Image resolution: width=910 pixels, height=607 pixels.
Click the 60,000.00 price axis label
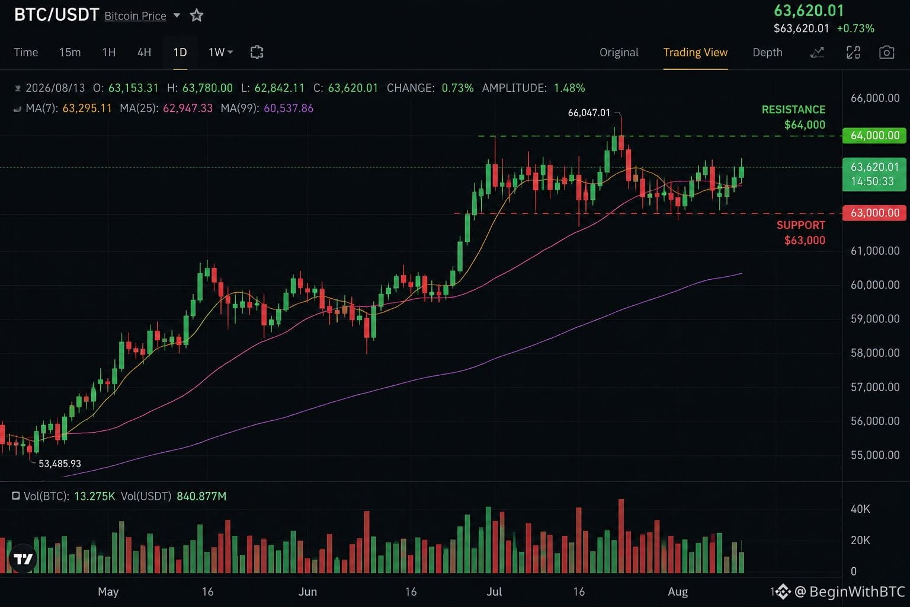875,285
